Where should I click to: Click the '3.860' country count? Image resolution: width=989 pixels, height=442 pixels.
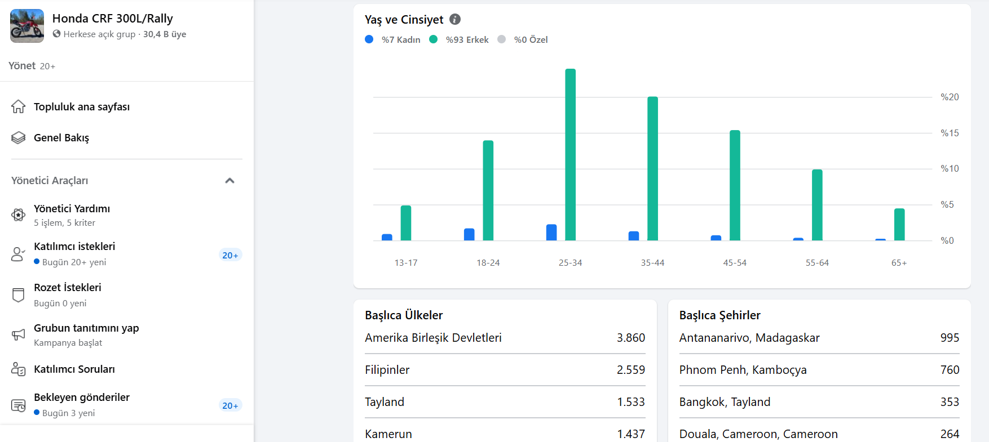coord(631,338)
